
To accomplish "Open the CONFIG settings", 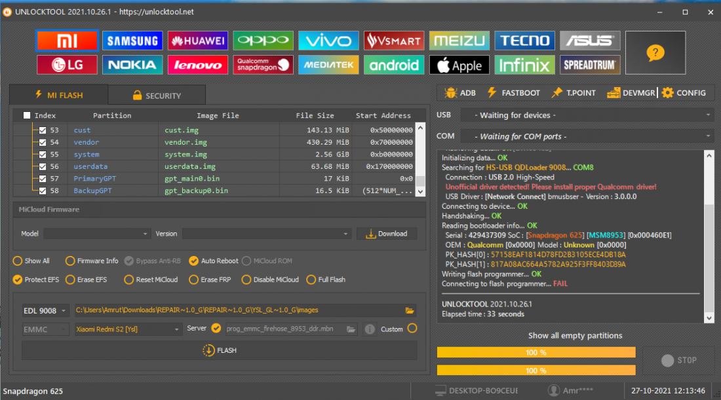I will click(684, 93).
